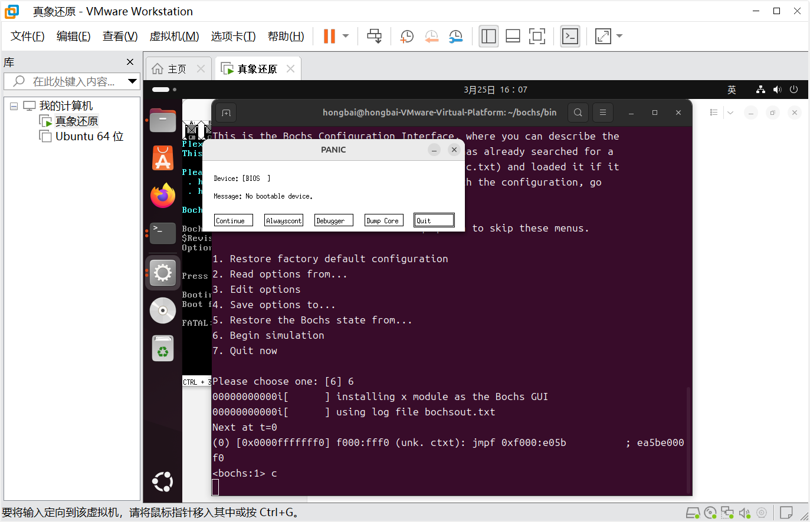Viewport: 810px width, 522px height.
Task: Show applications via Ubuntu logo button
Action: [x=163, y=482]
